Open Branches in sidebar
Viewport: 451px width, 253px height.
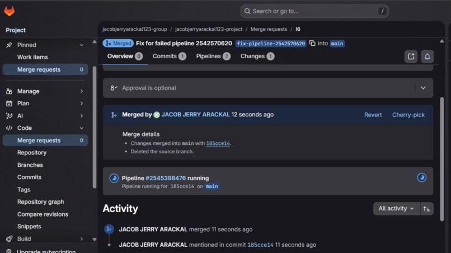30,165
